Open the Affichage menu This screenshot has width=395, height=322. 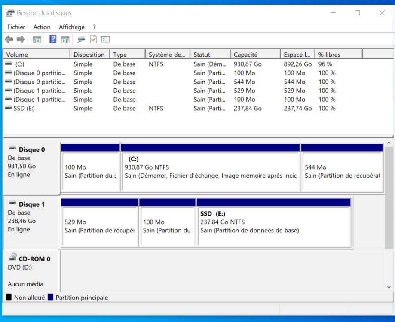pyautogui.click(x=72, y=27)
